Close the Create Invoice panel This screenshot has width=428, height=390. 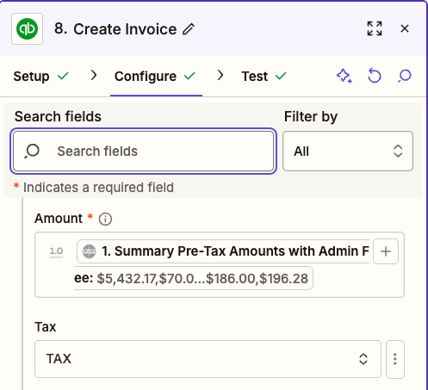(x=405, y=28)
